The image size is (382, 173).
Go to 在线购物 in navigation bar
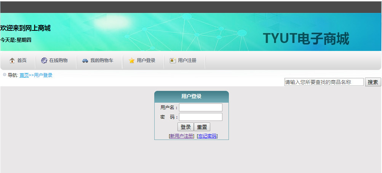59,60
